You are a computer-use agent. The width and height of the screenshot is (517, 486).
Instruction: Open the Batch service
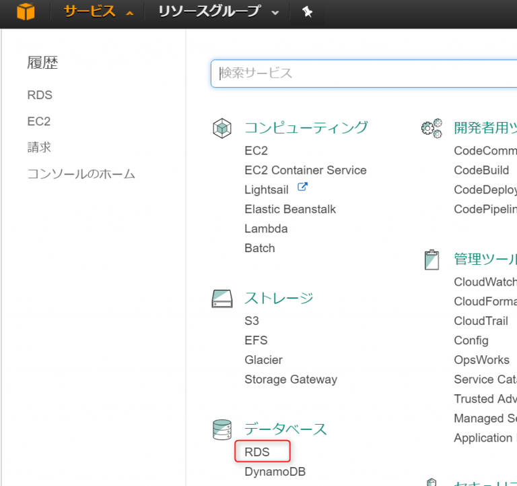click(259, 248)
